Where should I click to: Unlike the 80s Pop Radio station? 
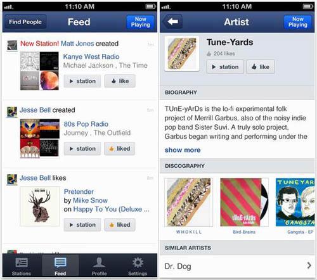coord(120,149)
